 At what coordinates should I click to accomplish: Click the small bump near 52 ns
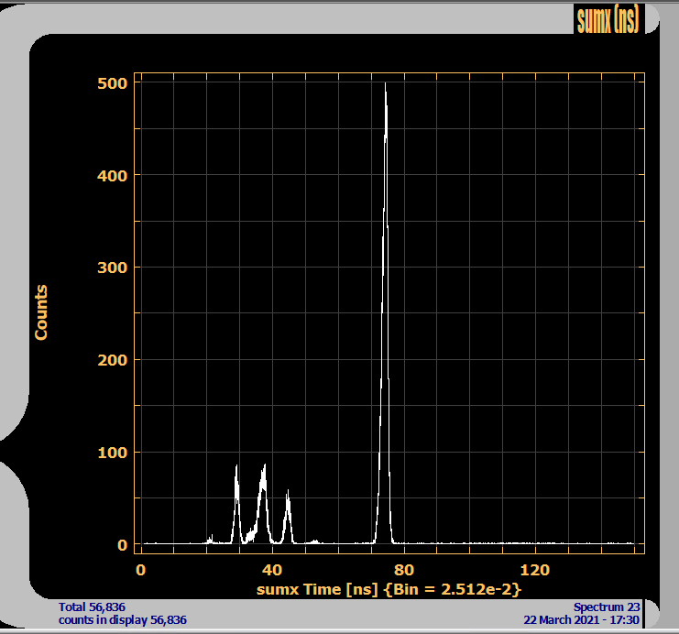[x=314, y=541]
